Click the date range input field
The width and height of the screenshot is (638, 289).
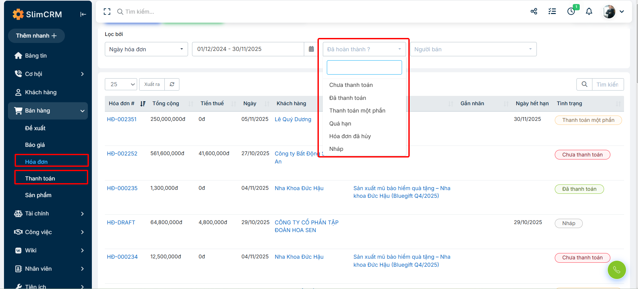pos(248,49)
